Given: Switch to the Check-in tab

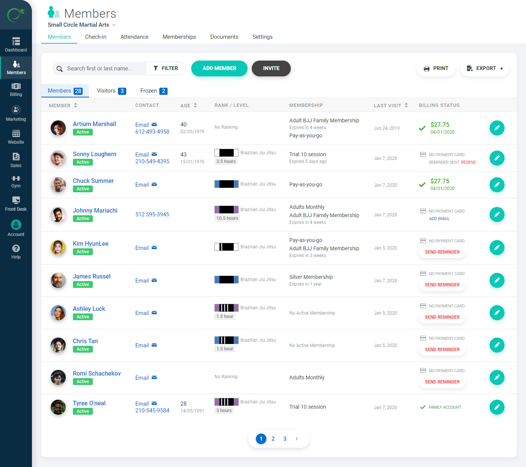Looking at the screenshot, I should [96, 37].
